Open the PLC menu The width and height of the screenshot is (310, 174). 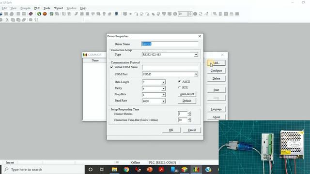point(37,8)
